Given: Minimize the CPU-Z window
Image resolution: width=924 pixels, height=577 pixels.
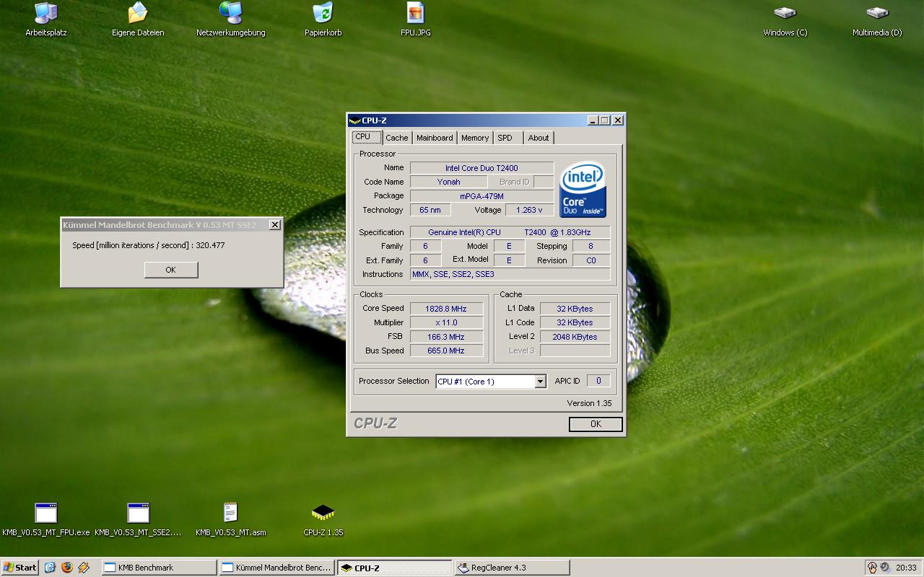Looking at the screenshot, I should 593,120.
